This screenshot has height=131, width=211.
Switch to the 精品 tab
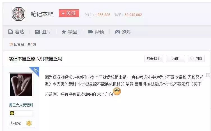pyautogui.click(x=69, y=32)
